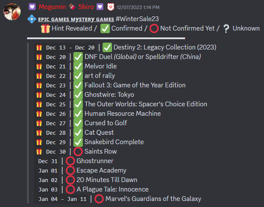Click the purple heart badge after Shiro

tap(100, 7)
